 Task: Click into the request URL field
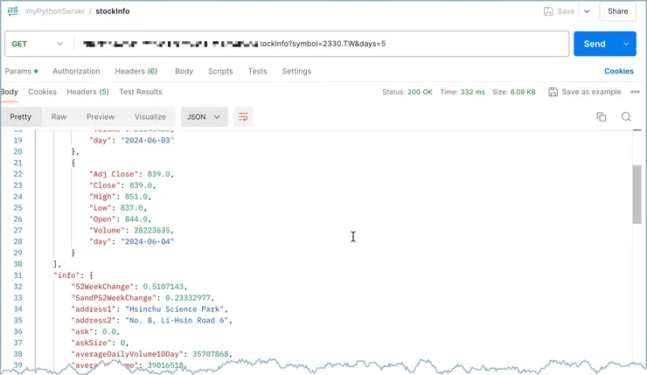[322, 44]
